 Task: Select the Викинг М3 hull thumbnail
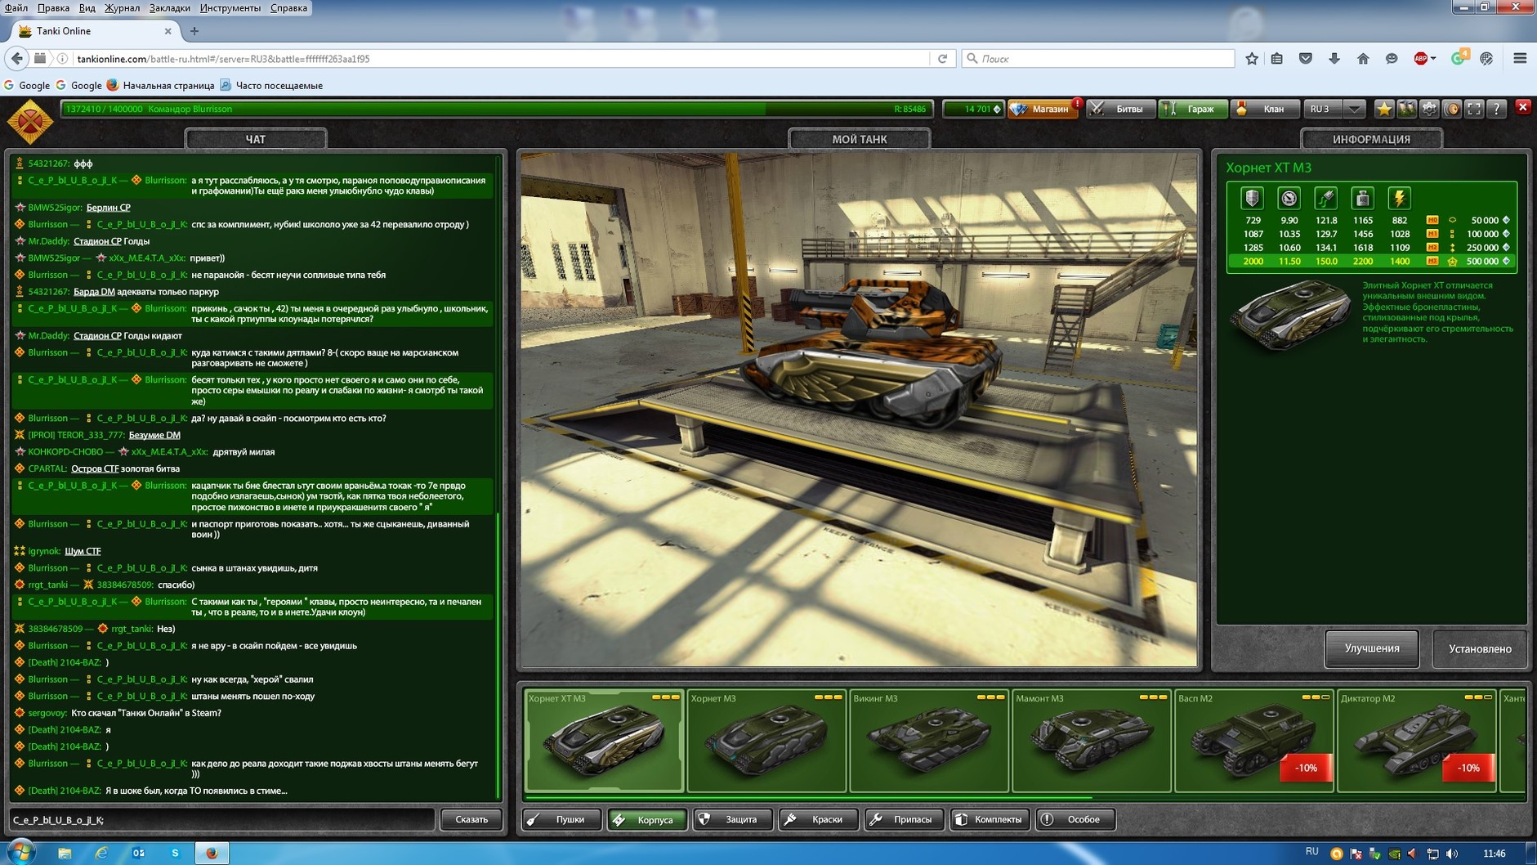[928, 741]
